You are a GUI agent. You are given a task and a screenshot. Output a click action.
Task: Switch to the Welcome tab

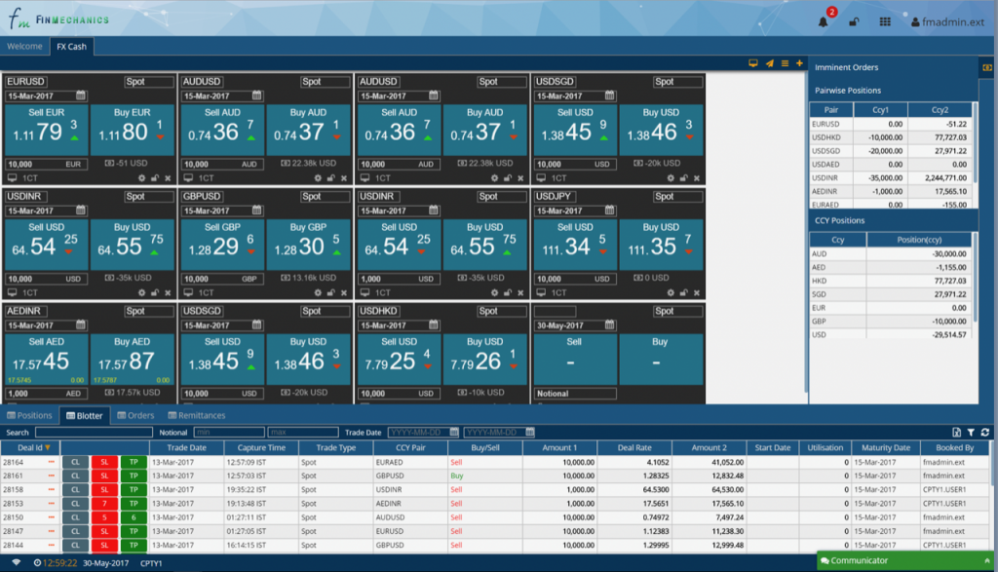(x=24, y=46)
